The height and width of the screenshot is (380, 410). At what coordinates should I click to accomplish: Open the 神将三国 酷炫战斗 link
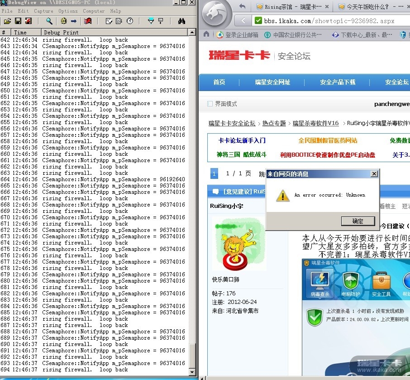click(x=242, y=154)
